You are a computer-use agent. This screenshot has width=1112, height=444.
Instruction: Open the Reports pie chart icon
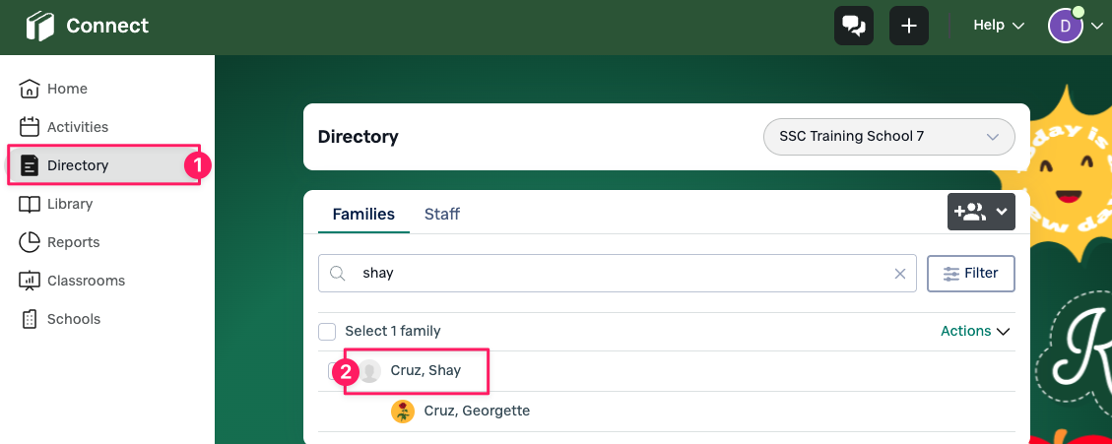pyautogui.click(x=30, y=242)
